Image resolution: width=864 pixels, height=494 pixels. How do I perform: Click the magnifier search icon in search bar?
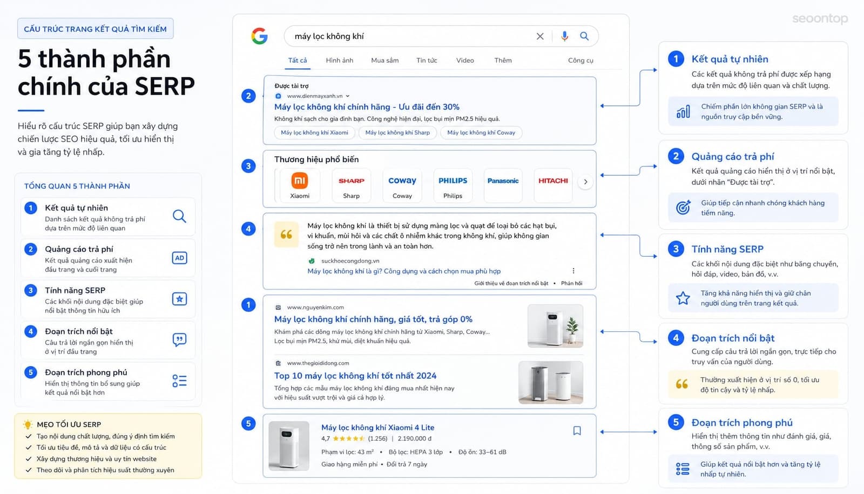[584, 36]
